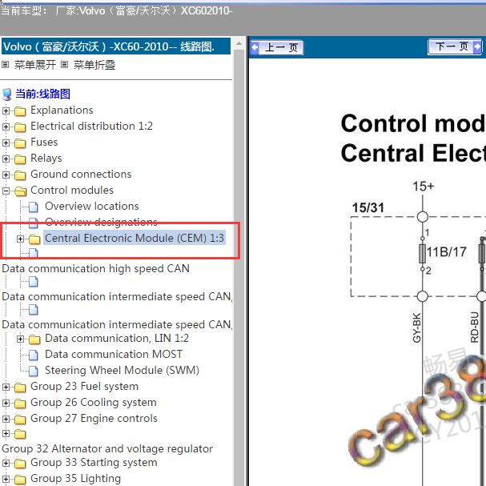Collapse the Control modules folder
Image resolution: width=486 pixels, height=486 pixels.
click(6, 191)
